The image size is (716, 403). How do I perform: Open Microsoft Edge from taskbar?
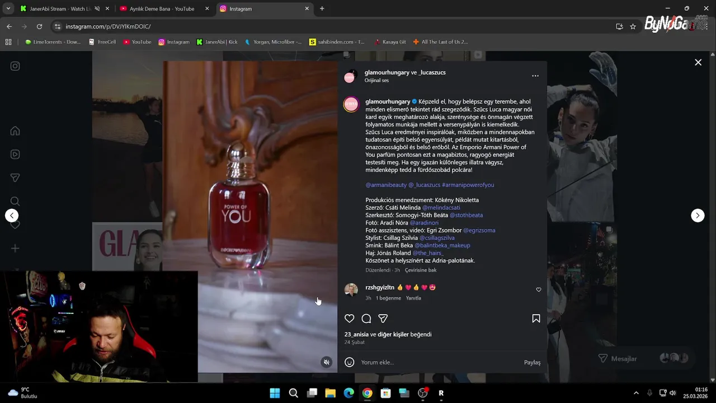[x=348, y=393]
